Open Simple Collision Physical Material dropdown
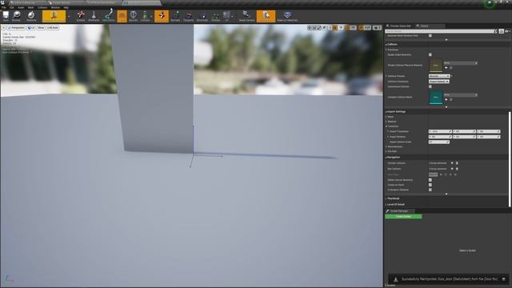 click(x=461, y=63)
